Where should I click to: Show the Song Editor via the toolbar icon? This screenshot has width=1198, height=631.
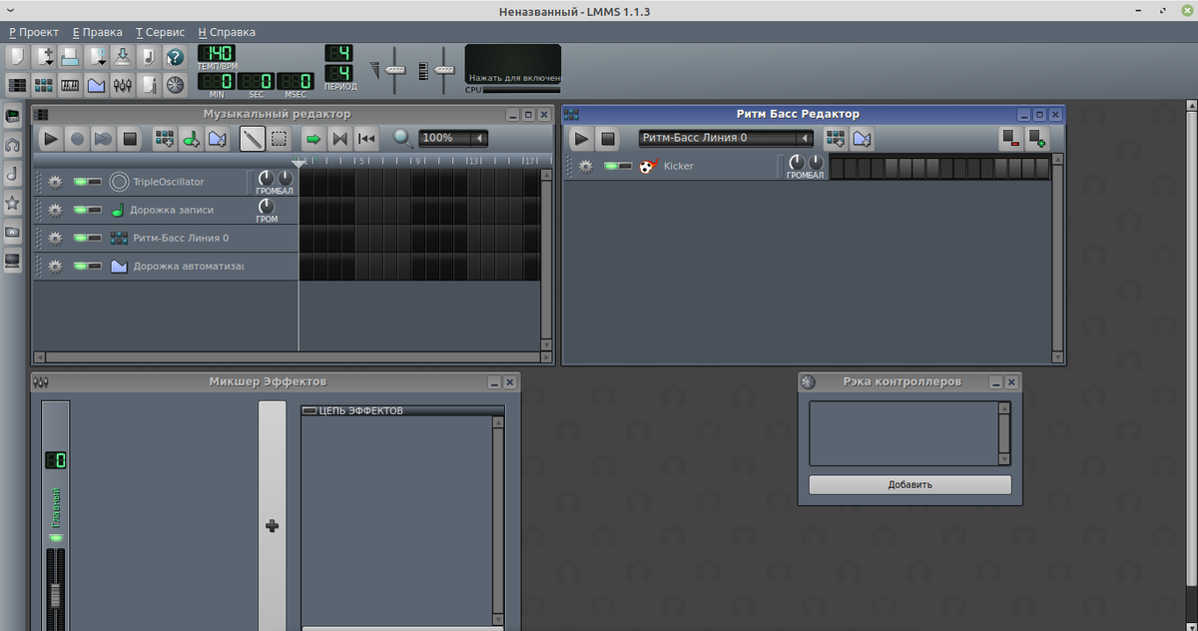[x=17, y=85]
